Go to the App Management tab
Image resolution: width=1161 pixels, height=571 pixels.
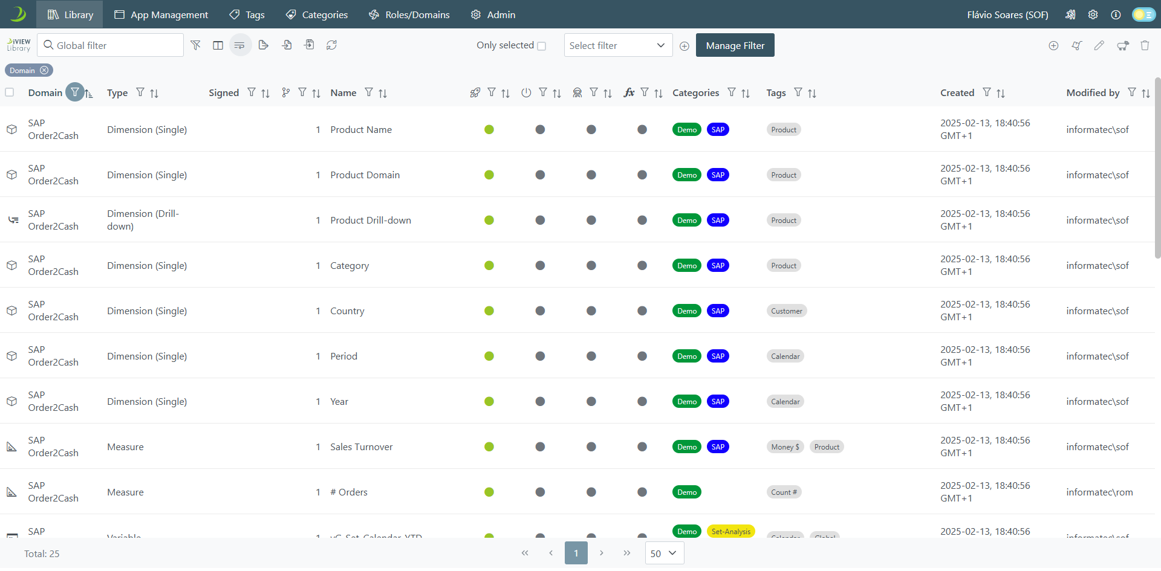[x=161, y=15]
